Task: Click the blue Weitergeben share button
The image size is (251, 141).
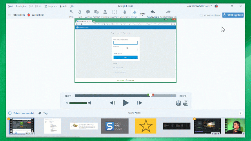Action: point(233,15)
